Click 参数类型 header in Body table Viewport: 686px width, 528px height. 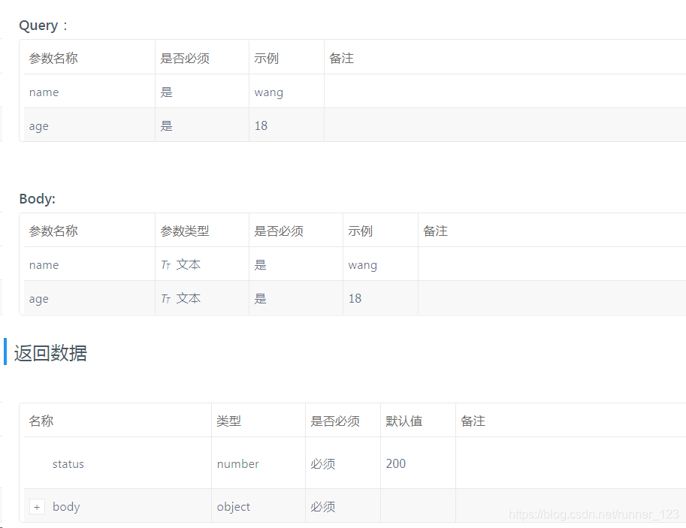pyautogui.click(x=185, y=231)
